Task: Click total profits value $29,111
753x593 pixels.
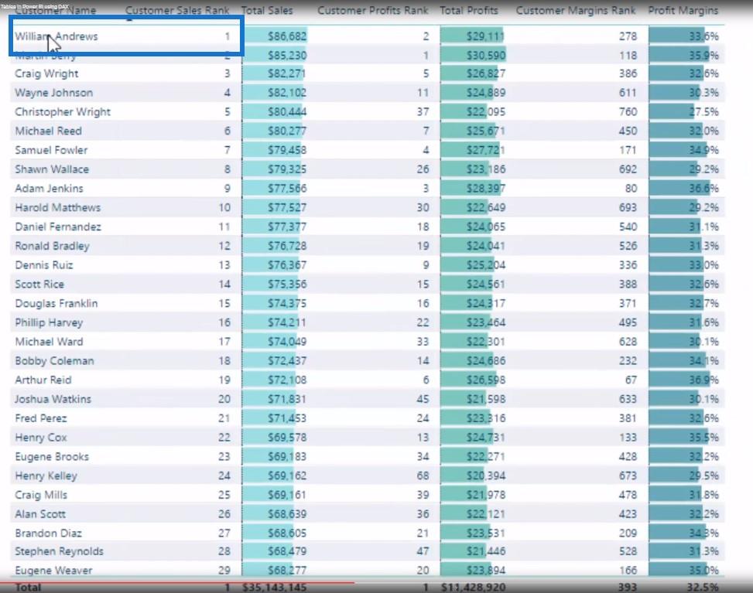Action: [x=485, y=36]
